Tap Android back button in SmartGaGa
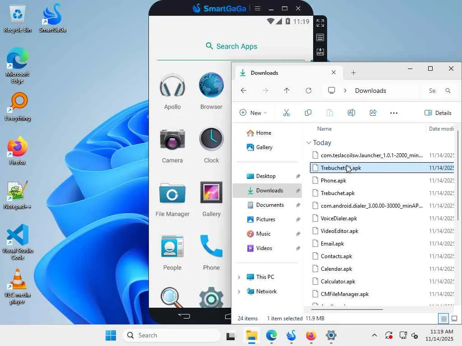 184,316
